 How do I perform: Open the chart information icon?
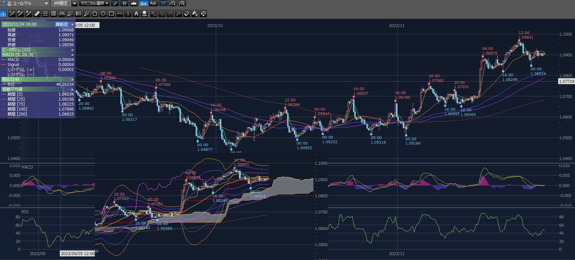(124, 3)
